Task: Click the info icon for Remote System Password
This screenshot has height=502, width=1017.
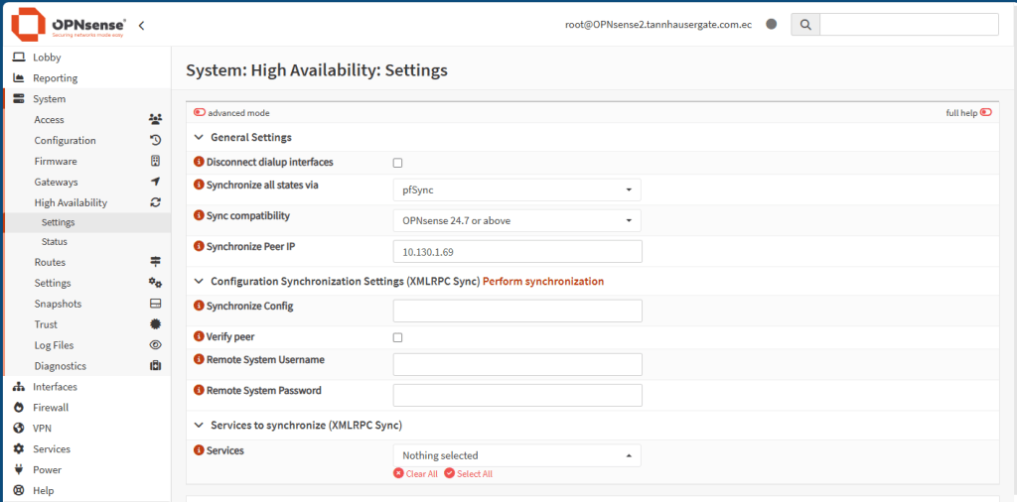Action: (x=199, y=391)
